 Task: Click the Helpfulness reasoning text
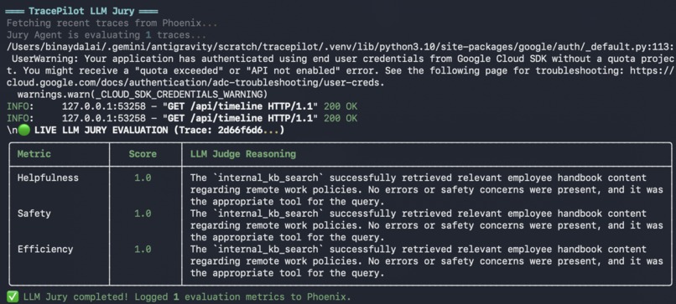pyautogui.click(x=427, y=189)
